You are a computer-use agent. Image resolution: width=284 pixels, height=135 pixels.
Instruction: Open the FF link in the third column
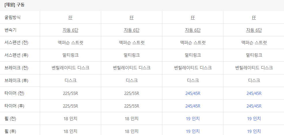[x=193, y=18]
